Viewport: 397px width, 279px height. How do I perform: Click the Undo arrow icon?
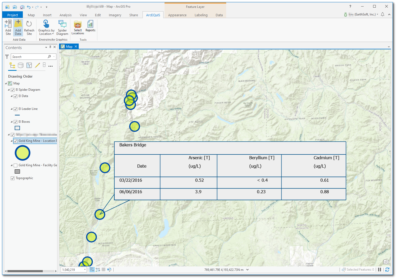point(29,7)
